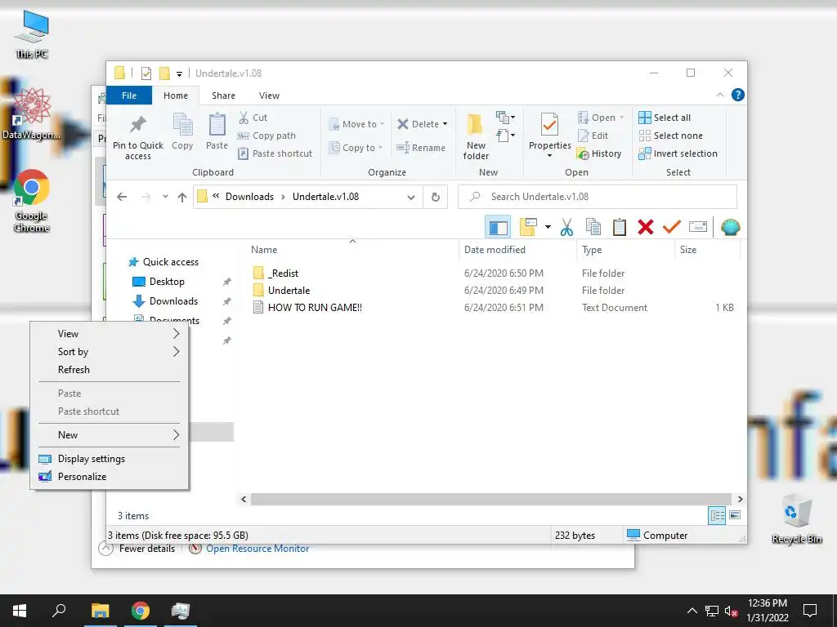Open quick access toolbar customize dropdown
This screenshot has width=837, height=627.
tap(179, 73)
